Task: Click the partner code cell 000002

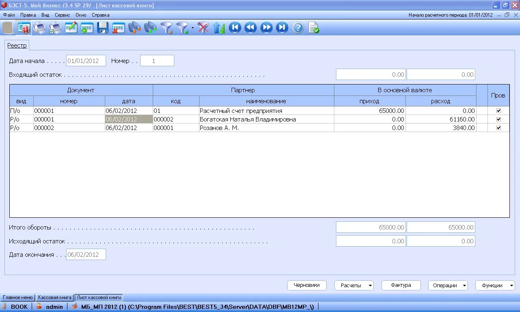Action: tap(176, 119)
